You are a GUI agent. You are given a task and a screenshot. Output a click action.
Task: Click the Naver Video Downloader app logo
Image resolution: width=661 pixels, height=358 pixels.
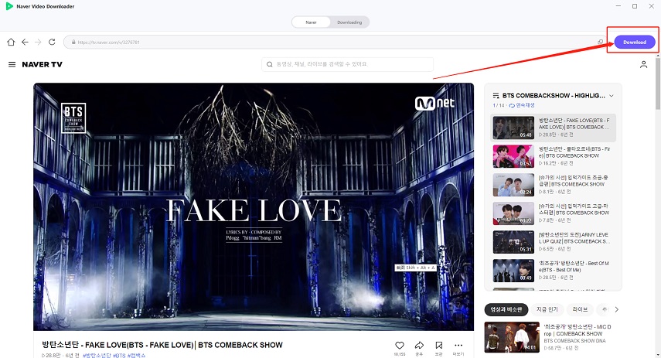point(9,6)
